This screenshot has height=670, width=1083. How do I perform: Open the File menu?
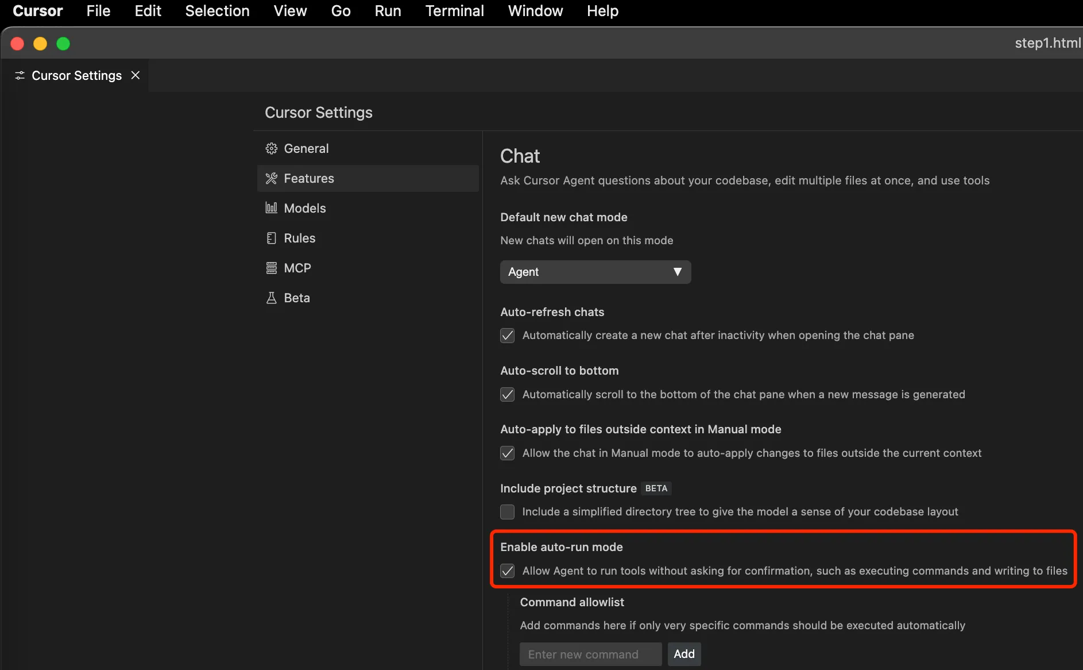tap(98, 11)
